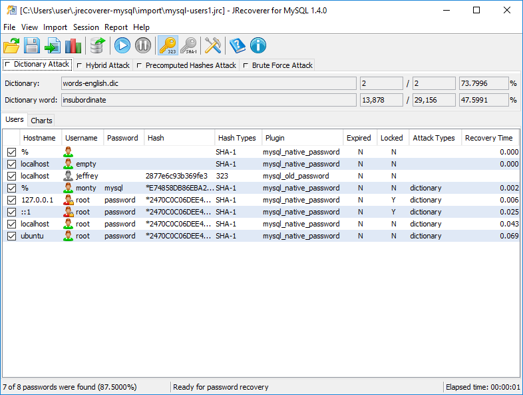Screen dimensions: 523x395
Task: Uncheck the 127.0.0.1 row checkbox
Action: click(12, 200)
